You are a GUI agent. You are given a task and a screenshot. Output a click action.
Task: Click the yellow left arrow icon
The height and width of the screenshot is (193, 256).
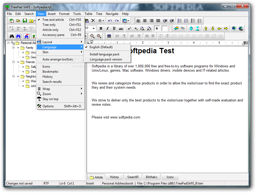pos(219,28)
